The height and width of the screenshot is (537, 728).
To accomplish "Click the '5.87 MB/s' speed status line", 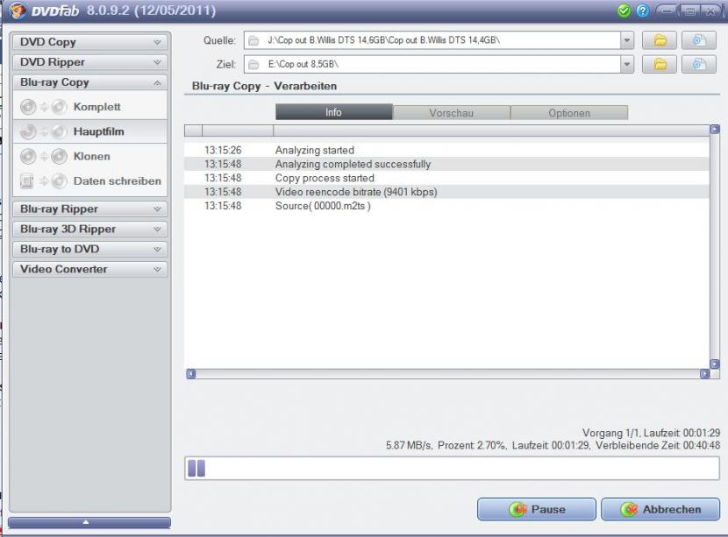I will click(553, 446).
